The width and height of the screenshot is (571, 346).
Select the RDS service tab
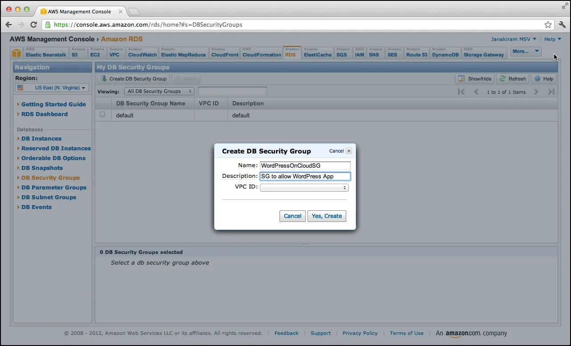tap(292, 52)
